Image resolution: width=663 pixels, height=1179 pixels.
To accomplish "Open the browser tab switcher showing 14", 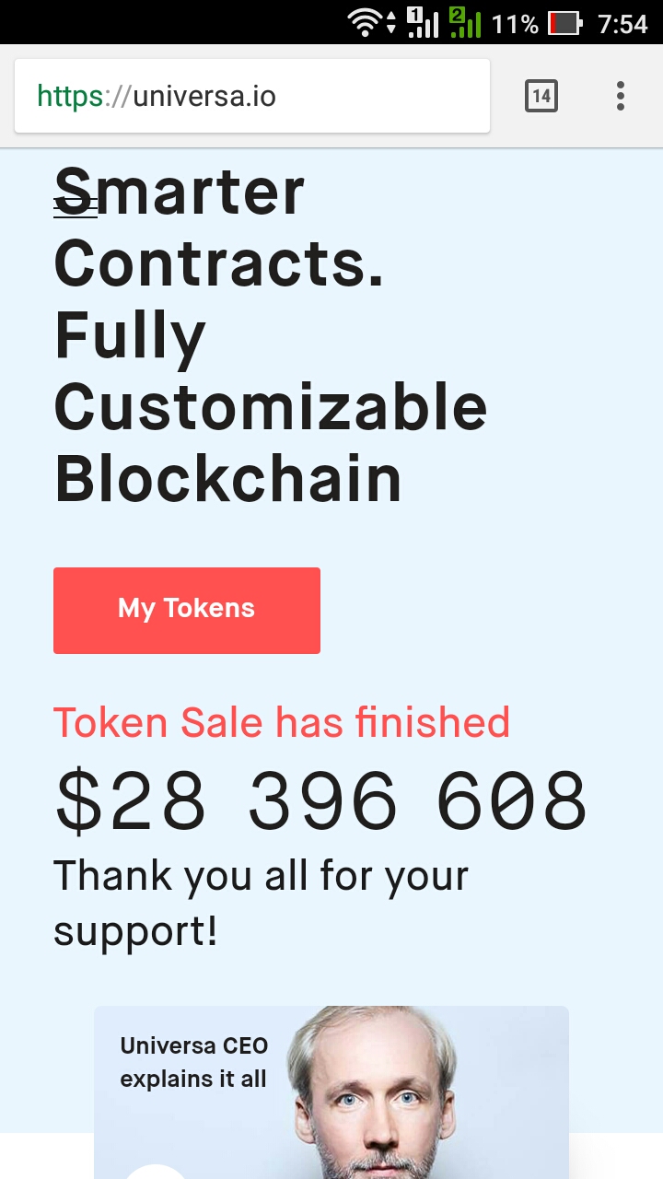I will tap(541, 96).
